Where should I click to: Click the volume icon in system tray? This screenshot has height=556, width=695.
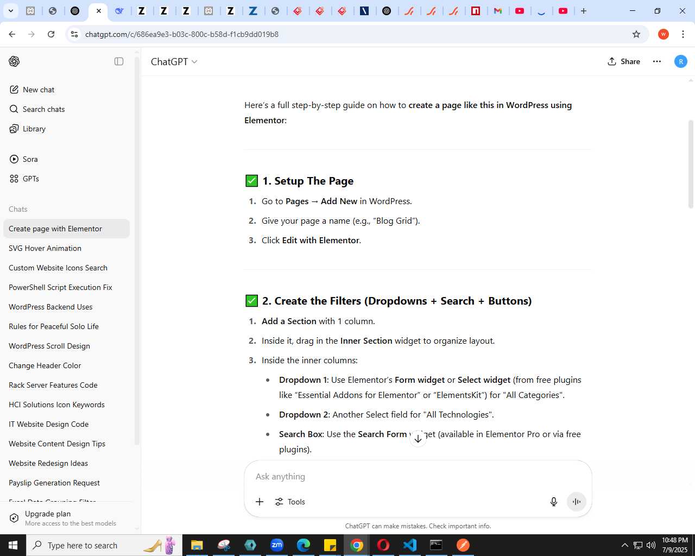(x=651, y=545)
